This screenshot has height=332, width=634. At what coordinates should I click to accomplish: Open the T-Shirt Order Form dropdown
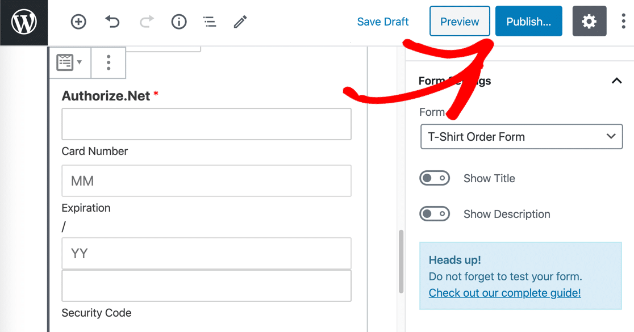click(x=522, y=137)
